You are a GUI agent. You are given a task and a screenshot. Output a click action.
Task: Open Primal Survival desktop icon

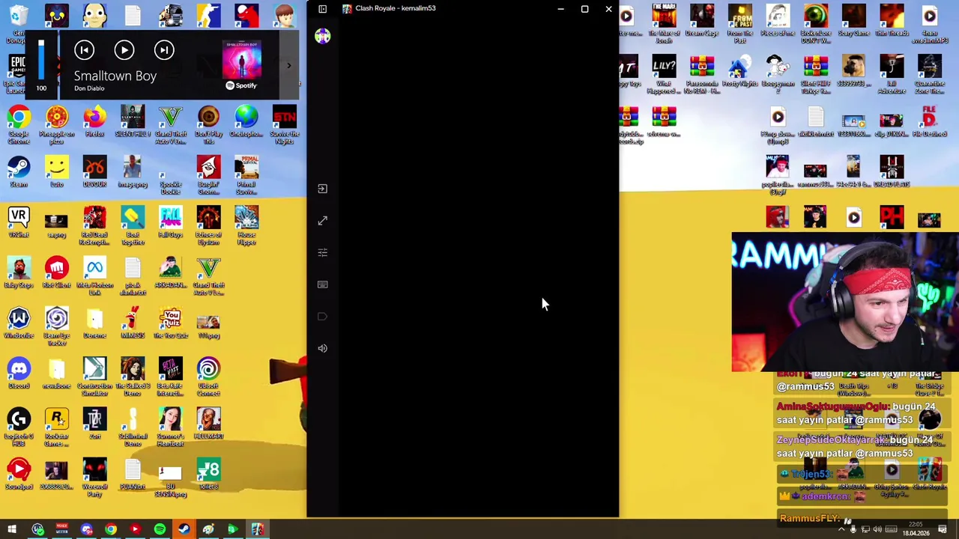tap(246, 175)
